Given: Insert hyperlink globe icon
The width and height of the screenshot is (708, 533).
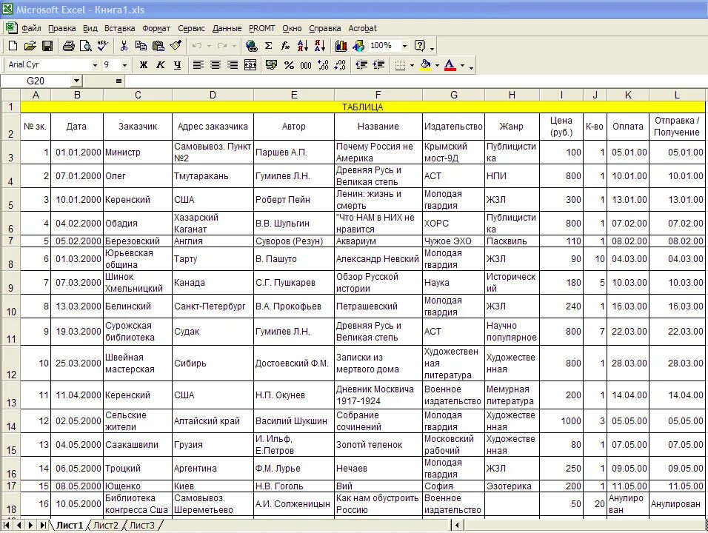Looking at the screenshot, I should pos(252,46).
